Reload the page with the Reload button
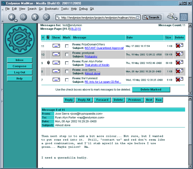The width and height of the screenshot is (193, 169). (x=35, y=17)
